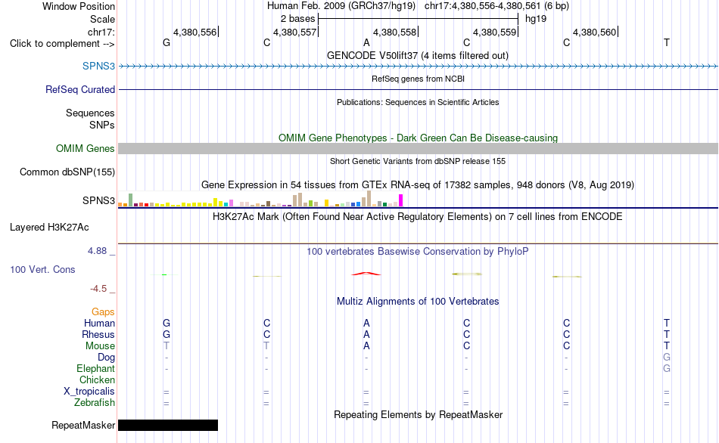The width and height of the screenshot is (719, 443).
Task: Click the 100 Vert. Cons track label
Action: [x=42, y=269]
